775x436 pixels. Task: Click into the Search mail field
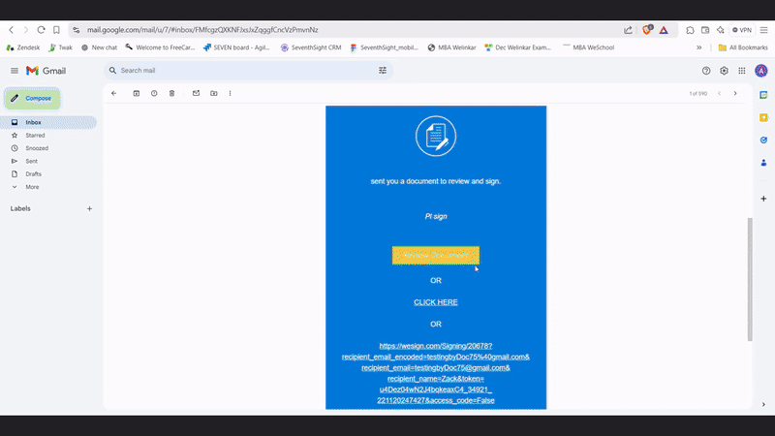tap(242, 71)
